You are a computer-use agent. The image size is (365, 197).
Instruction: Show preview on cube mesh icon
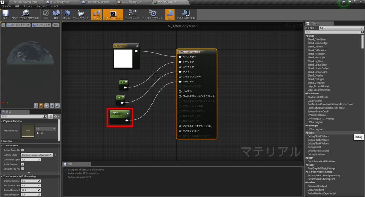(x=52, y=105)
